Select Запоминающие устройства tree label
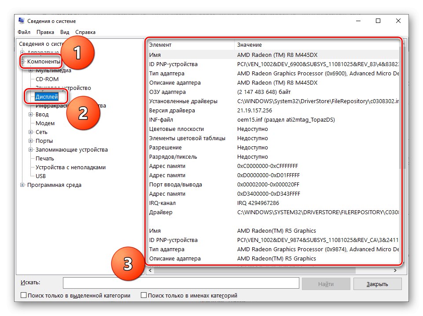The width and height of the screenshot is (423, 316). click(72, 150)
